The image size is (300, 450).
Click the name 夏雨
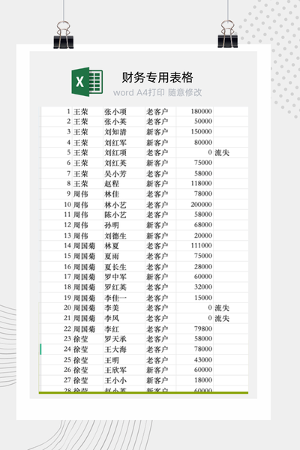[112, 256]
